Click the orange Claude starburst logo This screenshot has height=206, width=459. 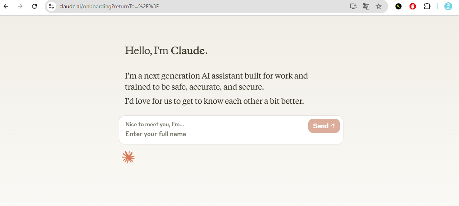click(x=128, y=157)
